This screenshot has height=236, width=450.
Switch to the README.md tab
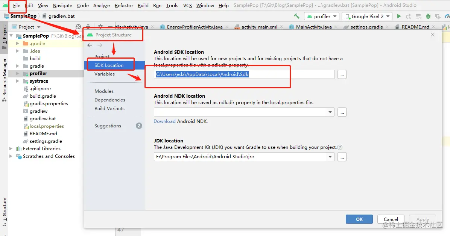tap(415, 27)
